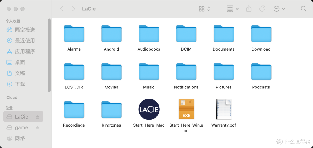This screenshot has width=313, height=148.
Task: Eject the game drive
Action: (37, 128)
